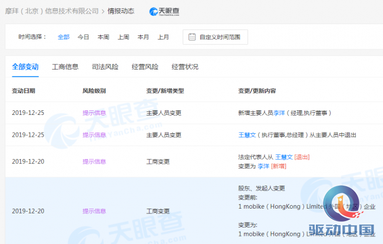
Task: Open the 司法风险 tab
Action: [105, 67]
